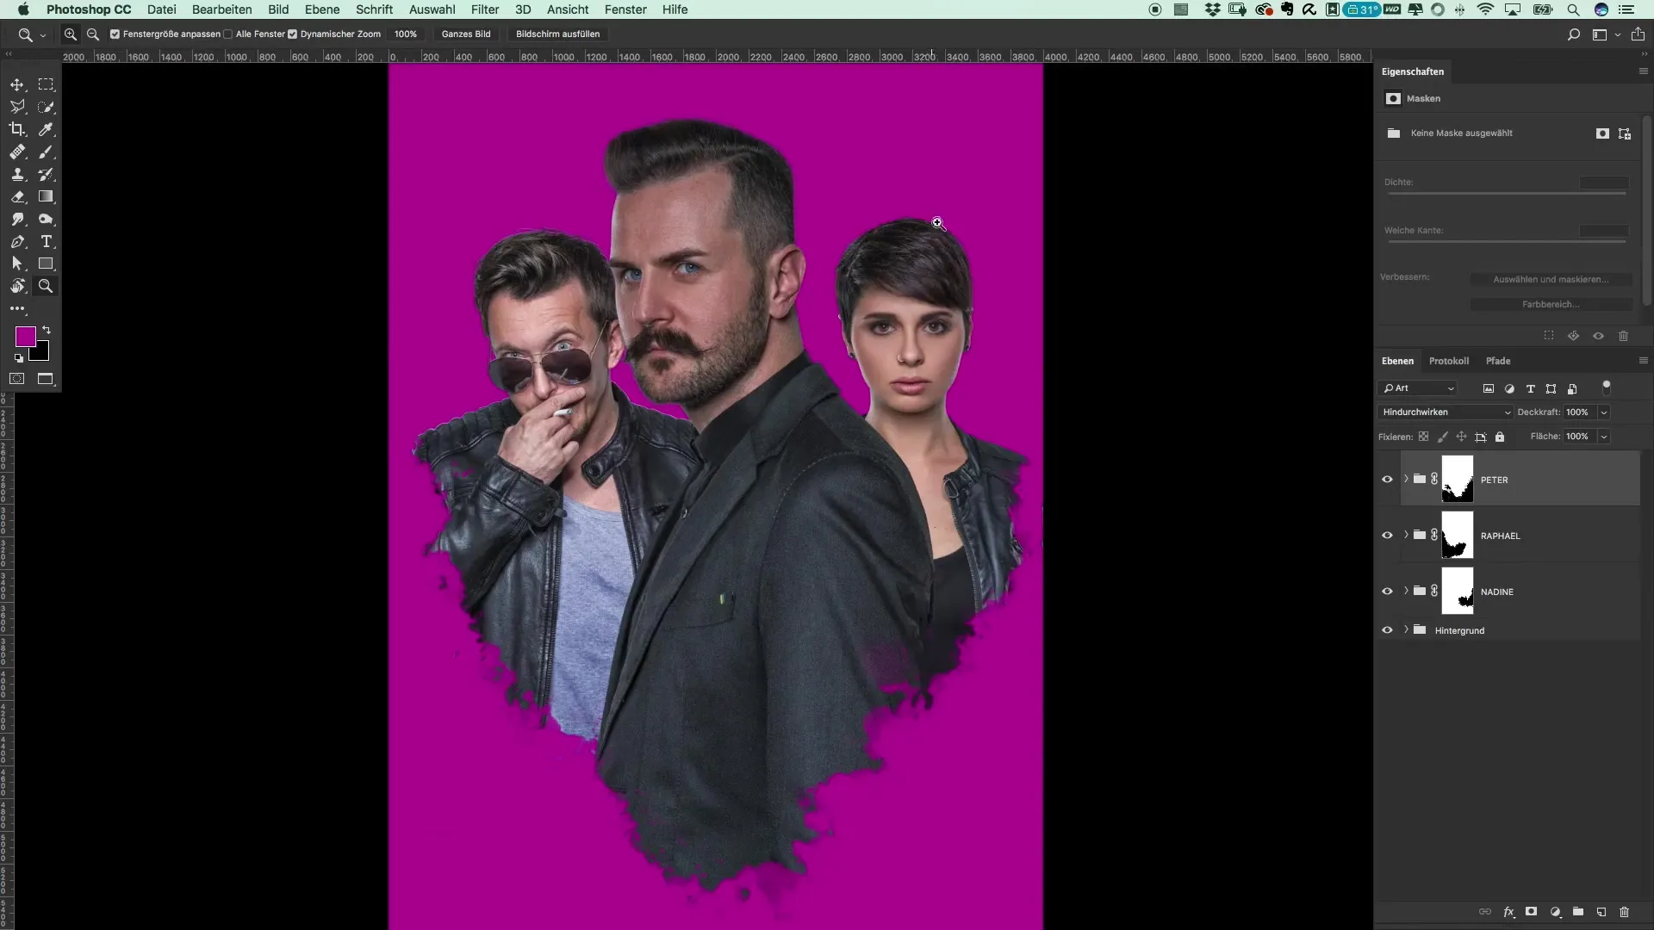Toggle layer filter on/off switch
Viewport: 1654px width, 930px height.
click(1606, 387)
